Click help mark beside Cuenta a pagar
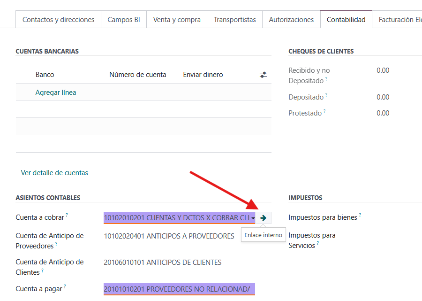Viewport: 422px width, 301px height. [65, 286]
